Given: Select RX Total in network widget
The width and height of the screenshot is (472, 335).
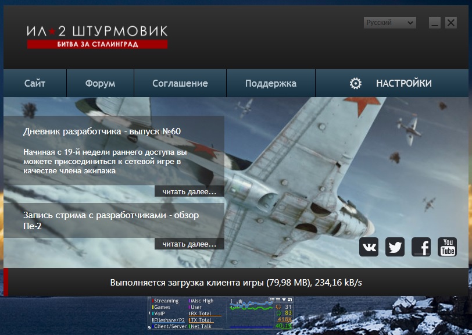Looking at the screenshot, I should pos(200,313).
